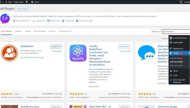The width and height of the screenshot is (190, 108).
Task: Open the BuddyPress Docs title link
Action: point(30,107)
